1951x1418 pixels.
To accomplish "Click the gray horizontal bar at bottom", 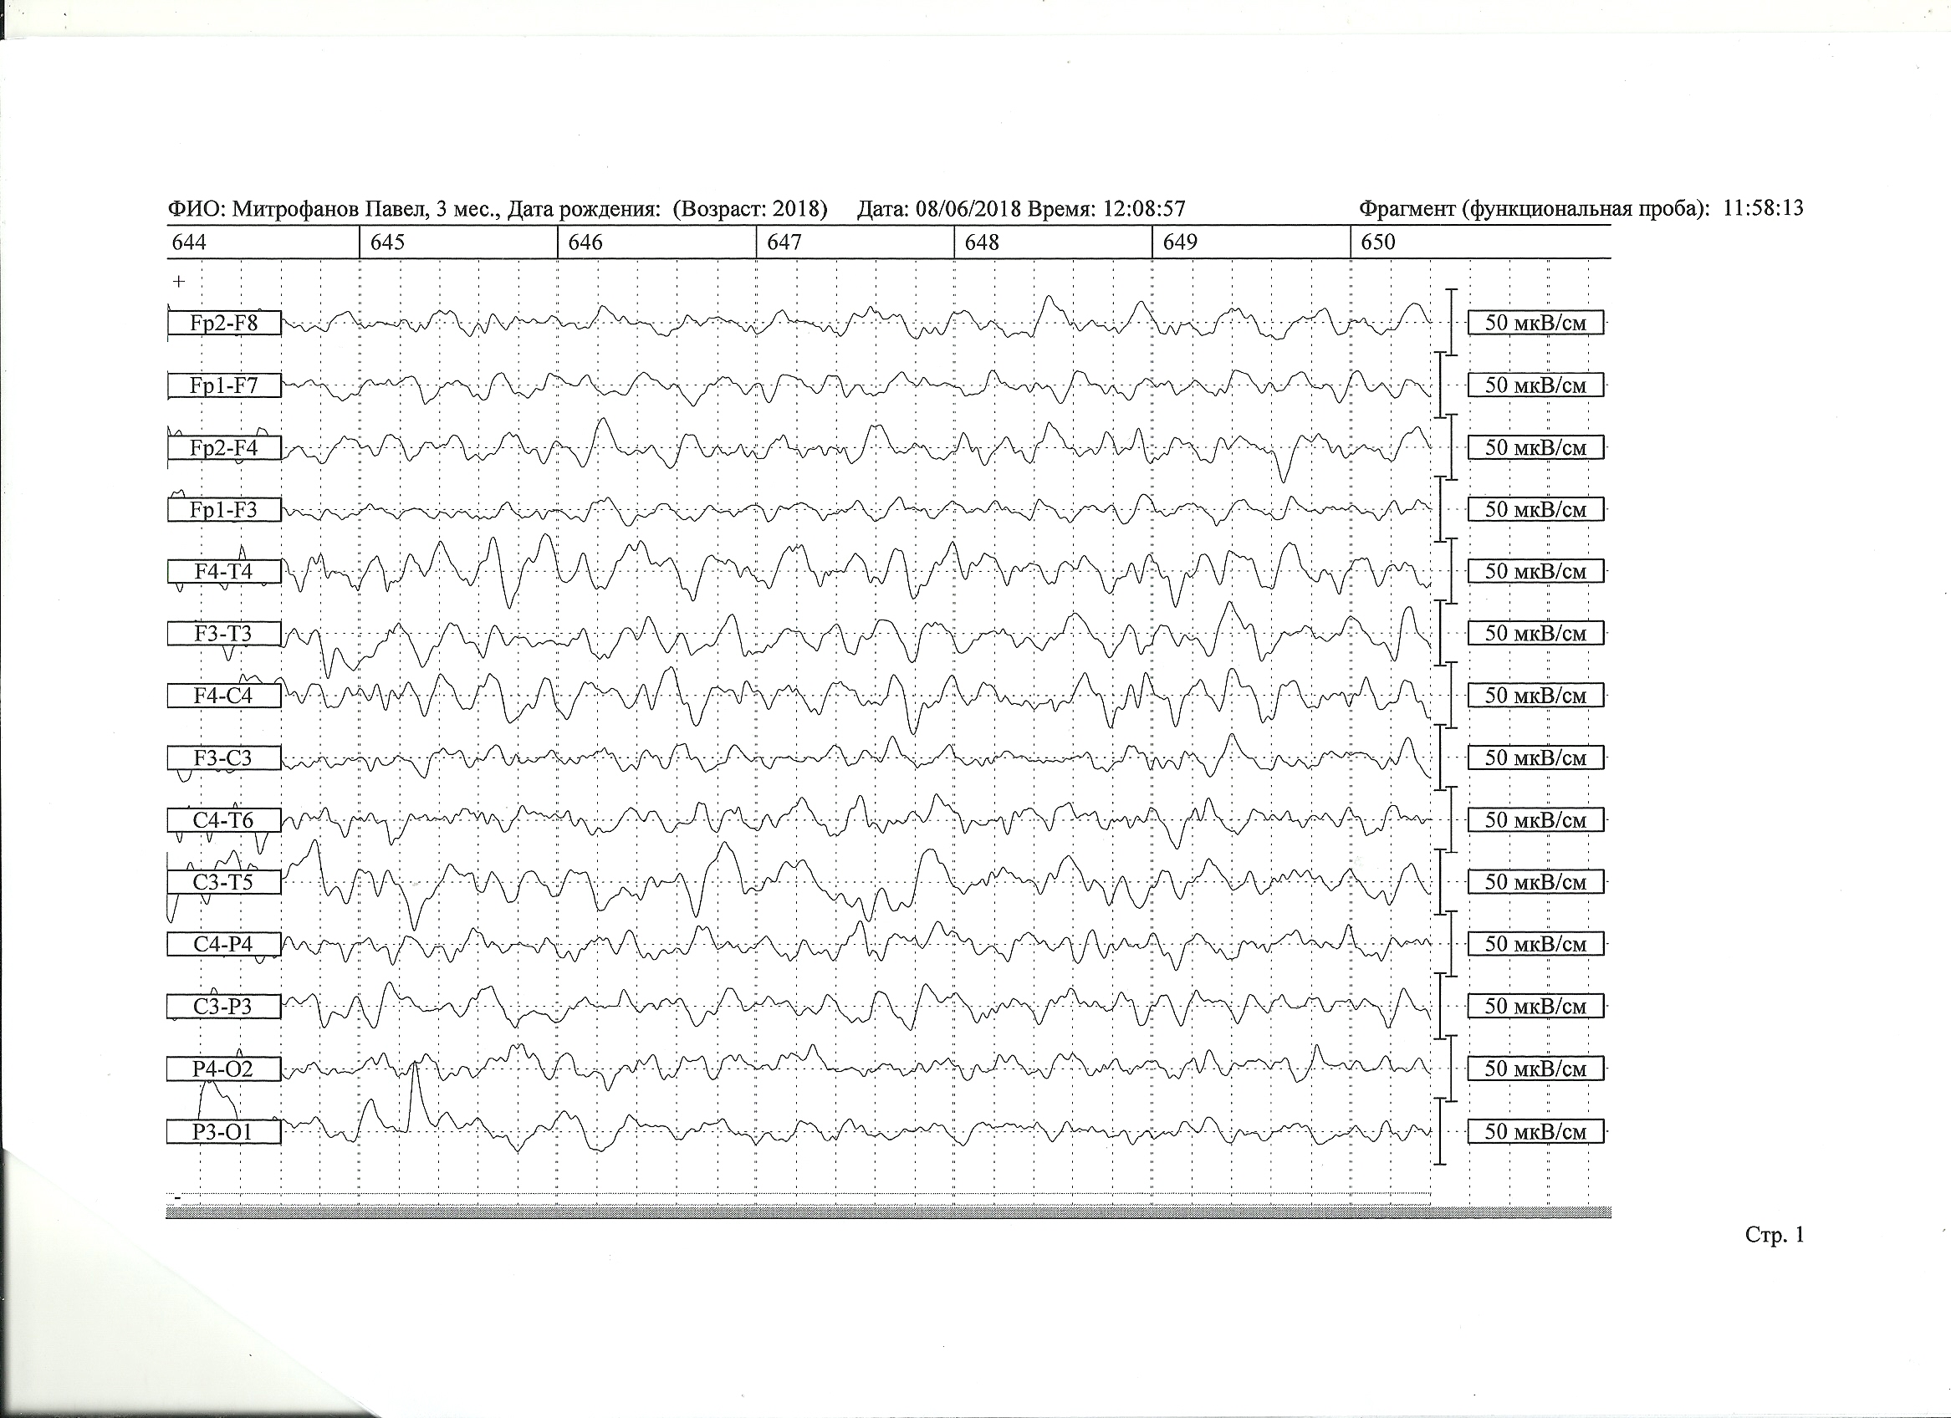I will (886, 1212).
